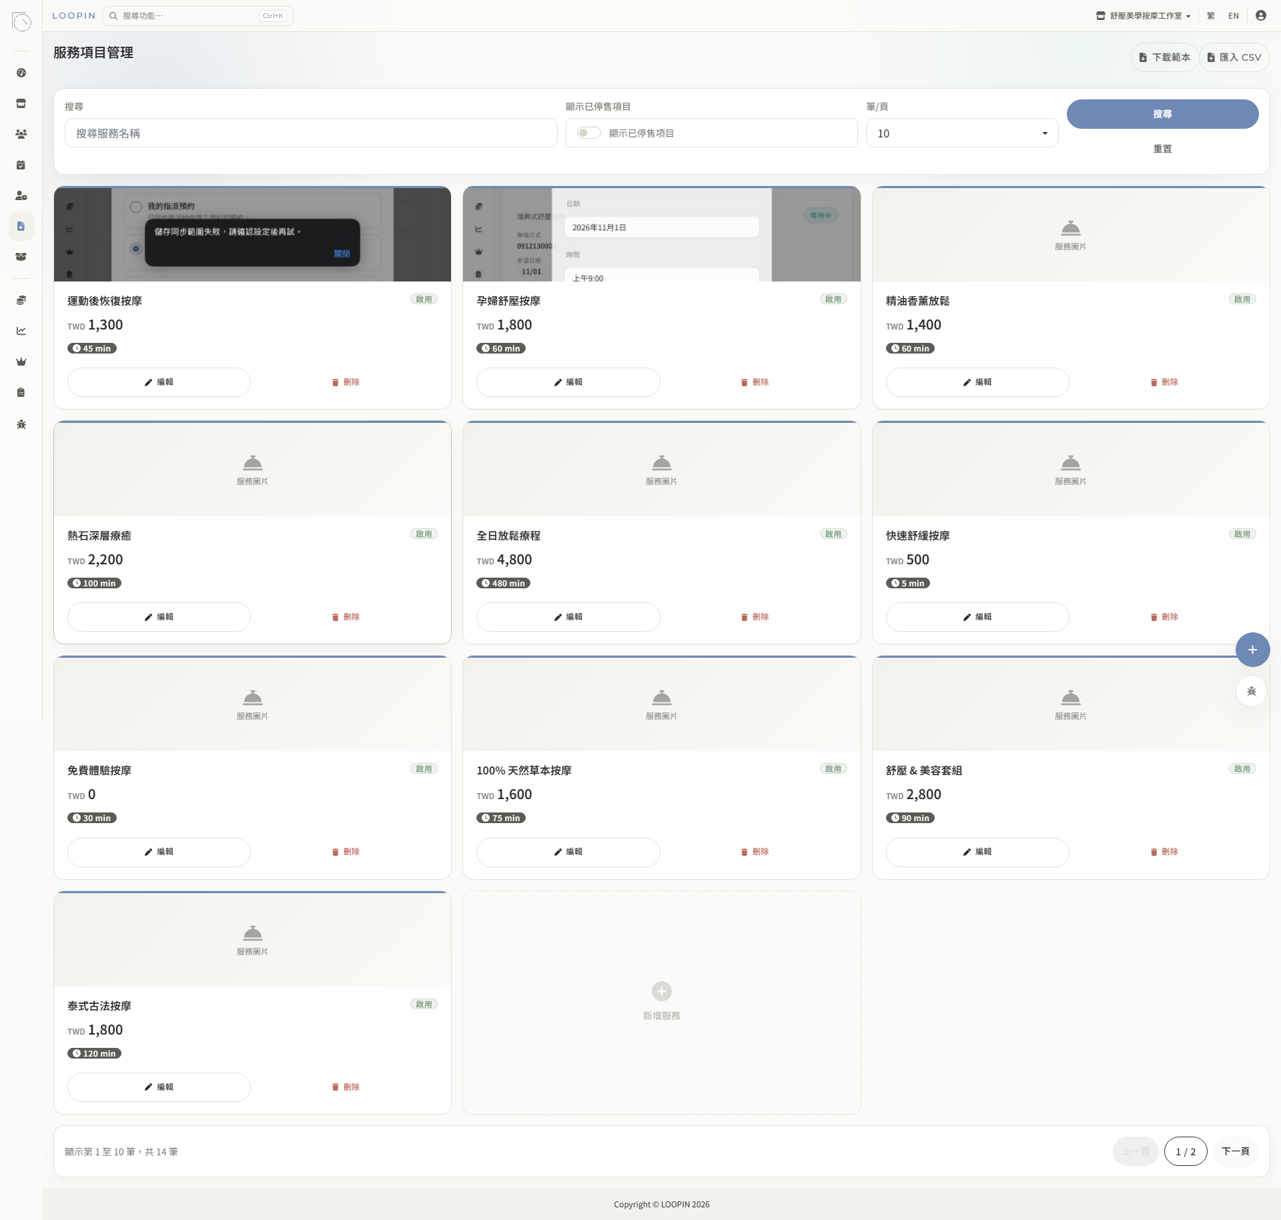Click the blue 搜尋 button
The image size is (1281, 1220).
[x=1162, y=114]
